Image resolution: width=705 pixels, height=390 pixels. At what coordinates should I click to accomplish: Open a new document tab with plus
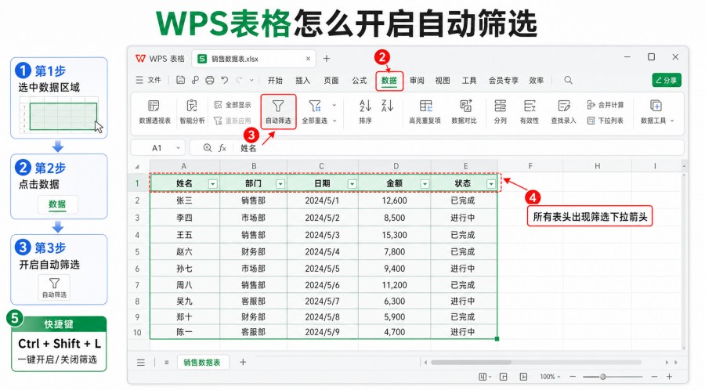(x=327, y=59)
